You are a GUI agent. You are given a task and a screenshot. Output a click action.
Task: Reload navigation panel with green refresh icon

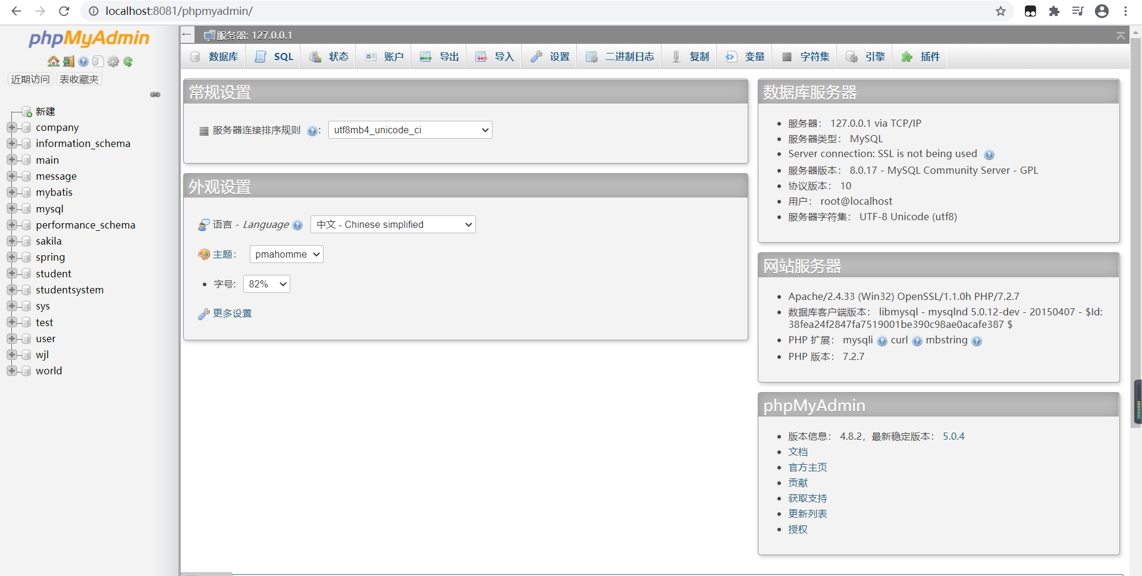(x=128, y=61)
